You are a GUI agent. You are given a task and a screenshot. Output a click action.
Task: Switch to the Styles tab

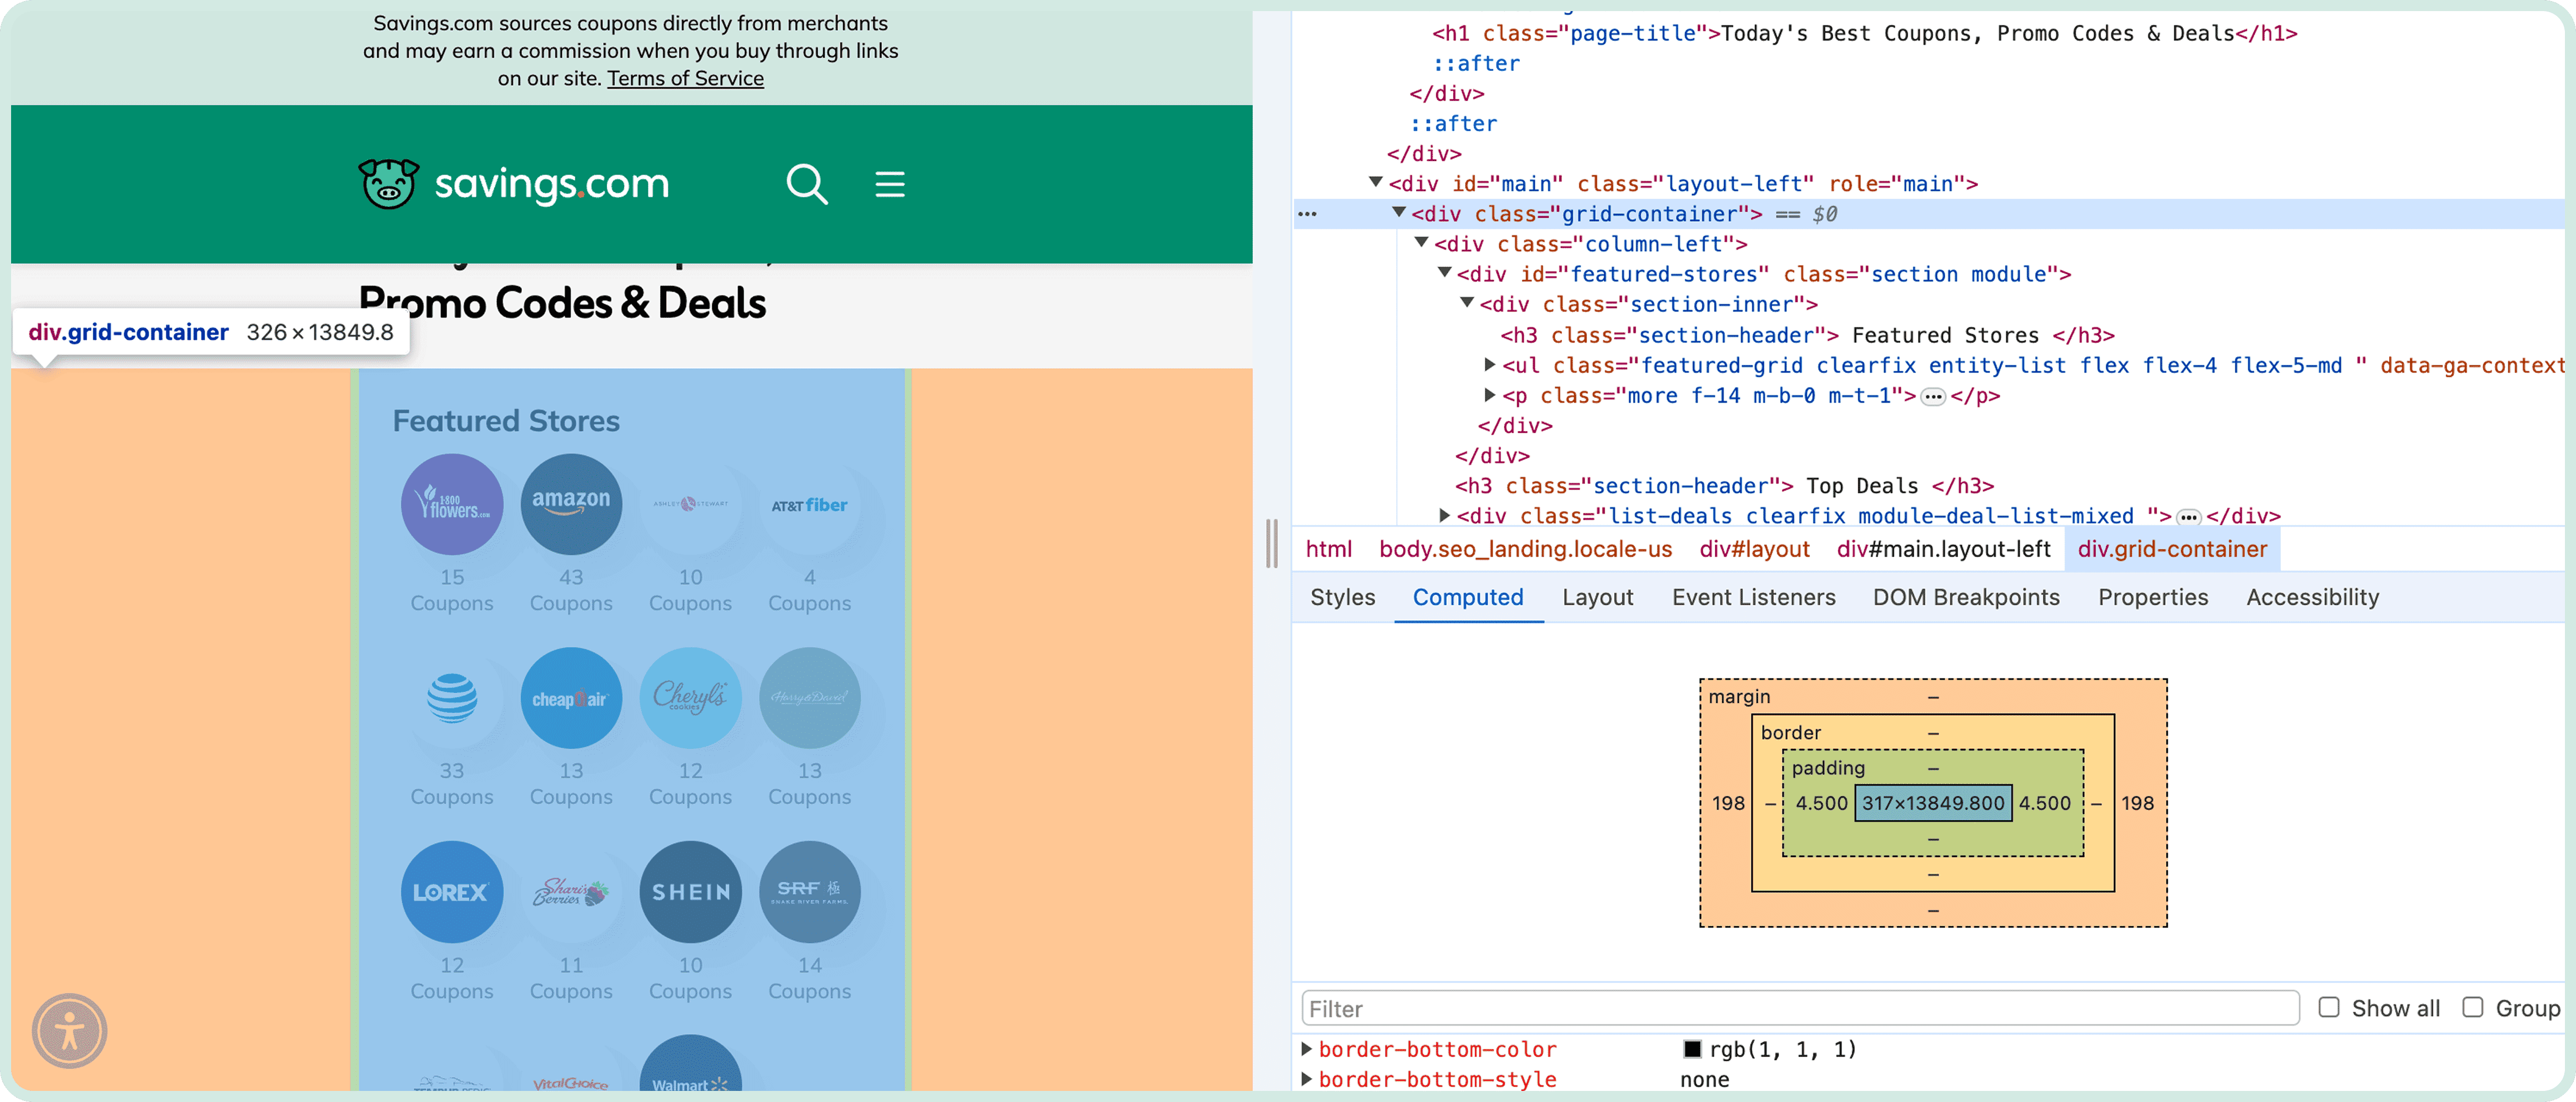(x=1342, y=598)
